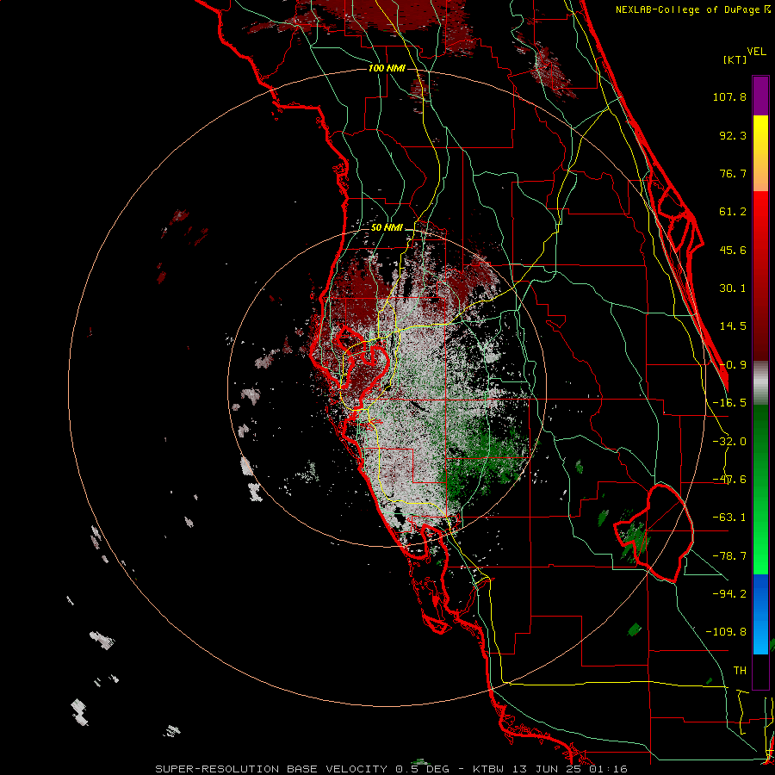Click the 61.2 legend value
Screen dimensions: 775x775
click(x=733, y=212)
